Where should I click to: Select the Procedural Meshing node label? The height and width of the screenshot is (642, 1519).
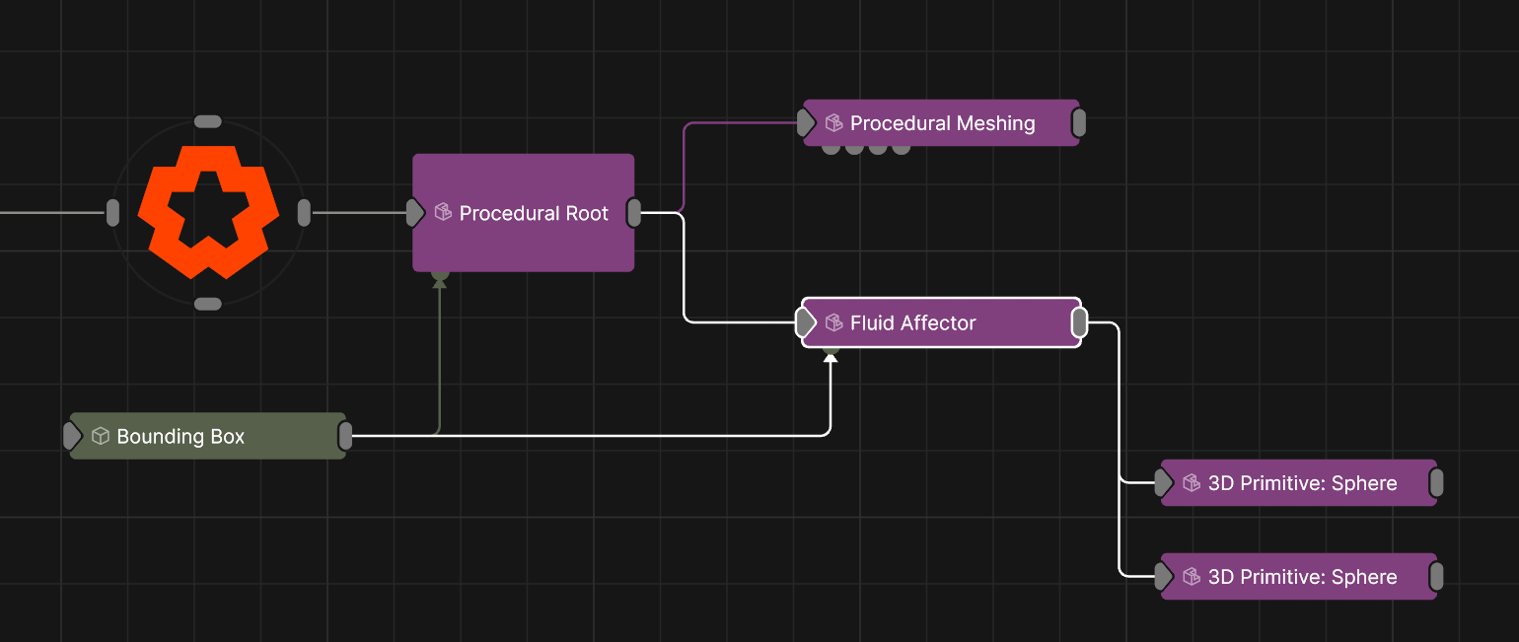(x=942, y=123)
